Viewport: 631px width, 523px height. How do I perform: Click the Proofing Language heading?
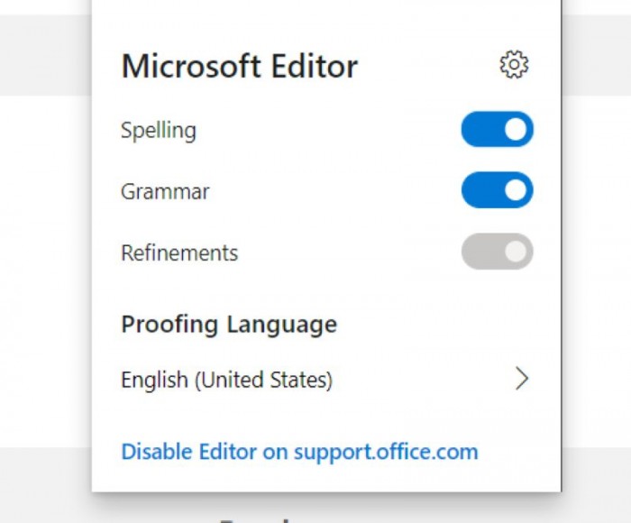coord(229,325)
